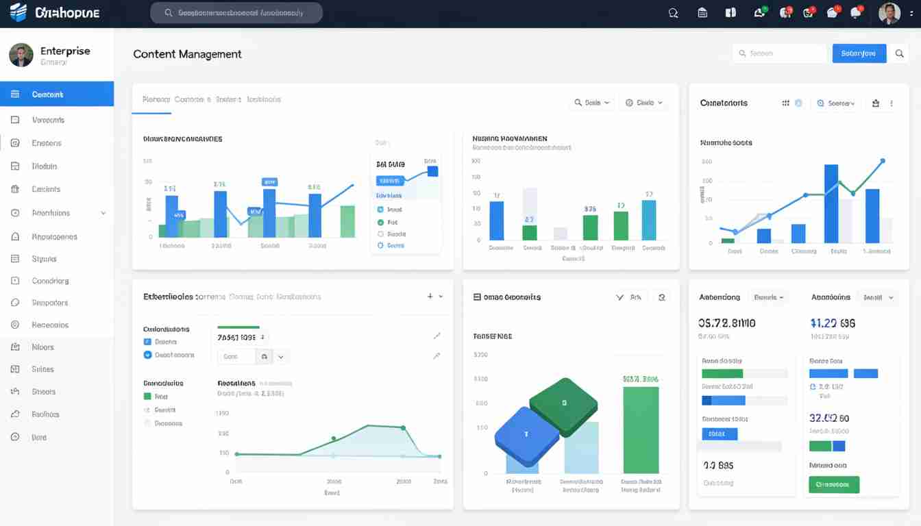Click the green progress bar in bottom-right stats card
The height and width of the screenshot is (526, 921).
722,374
